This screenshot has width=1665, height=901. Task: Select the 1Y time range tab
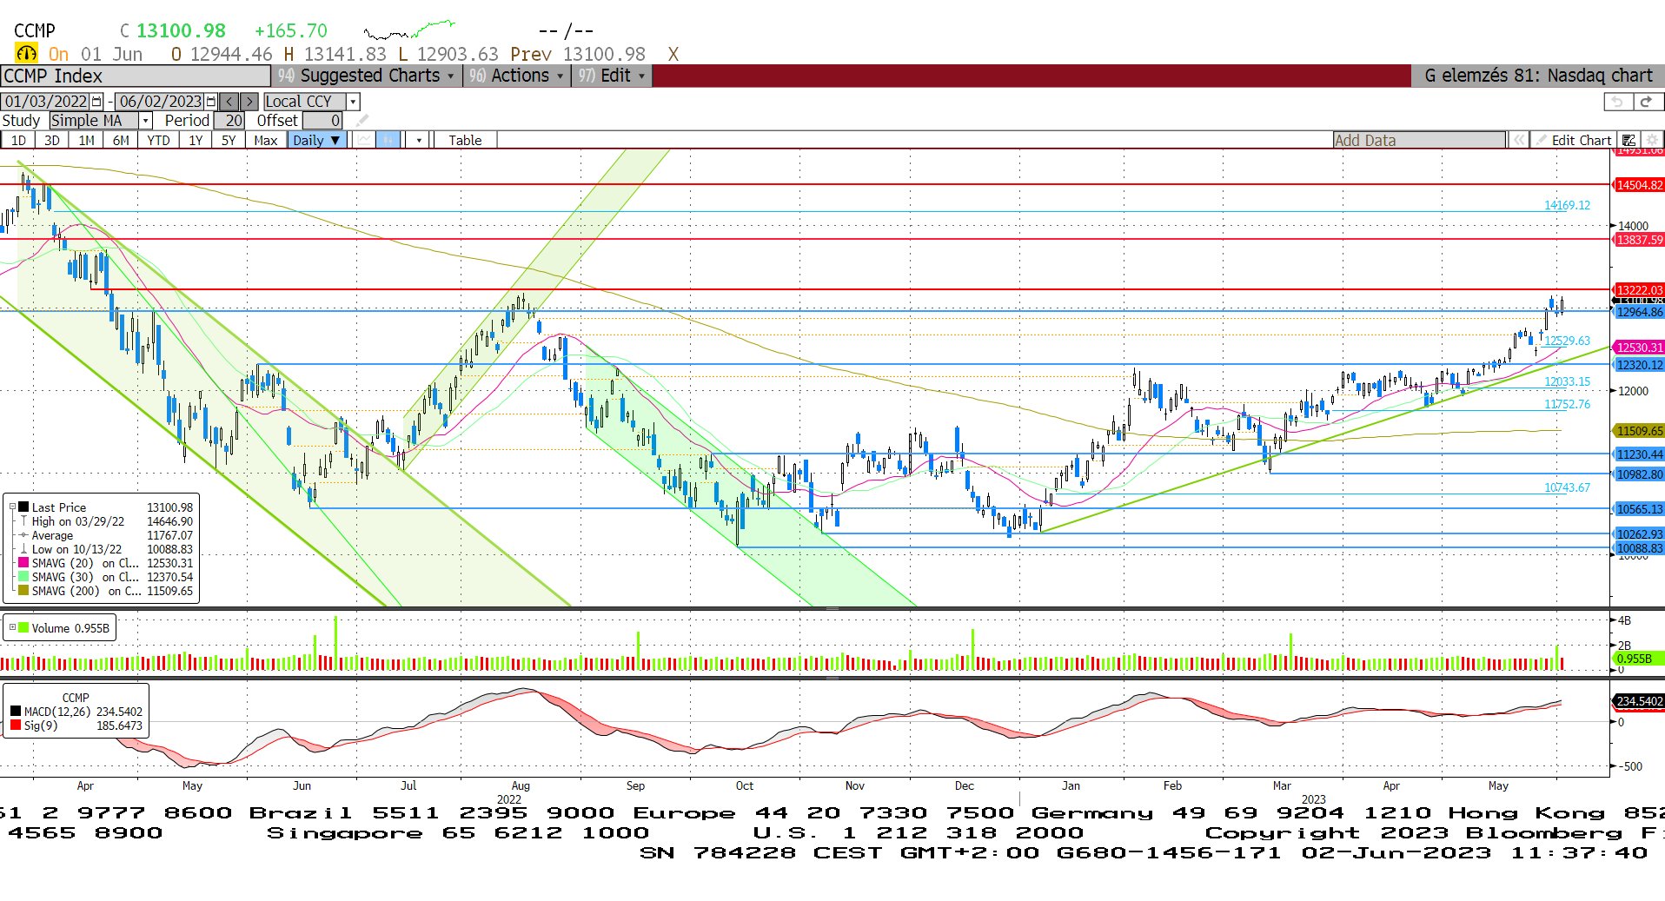196,140
